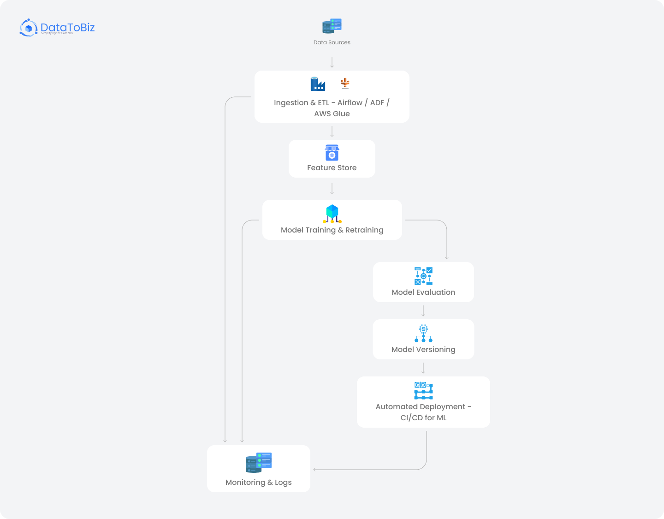The height and width of the screenshot is (519, 664).
Task: Click the arrow between Feature Store and Model Training
Action: coord(332,188)
